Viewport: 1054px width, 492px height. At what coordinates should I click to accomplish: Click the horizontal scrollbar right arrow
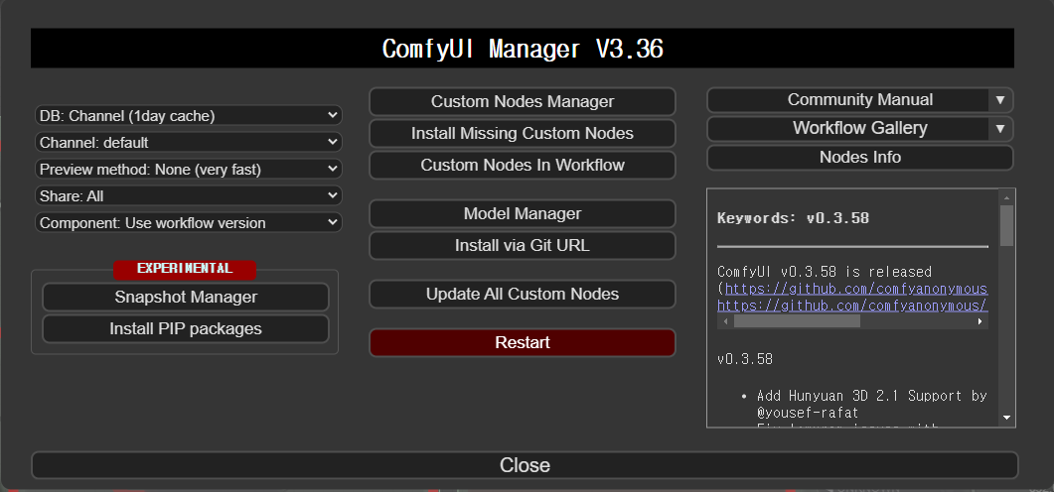tap(980, 321)
